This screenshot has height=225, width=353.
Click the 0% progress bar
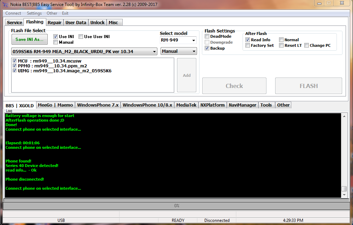(x=177, y=205)
